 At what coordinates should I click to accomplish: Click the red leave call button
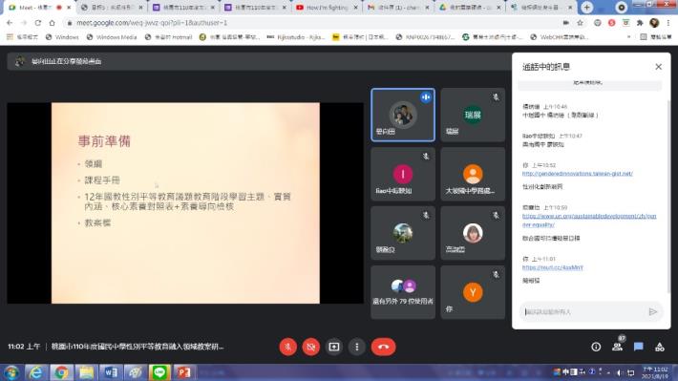(x=383, y=347)
